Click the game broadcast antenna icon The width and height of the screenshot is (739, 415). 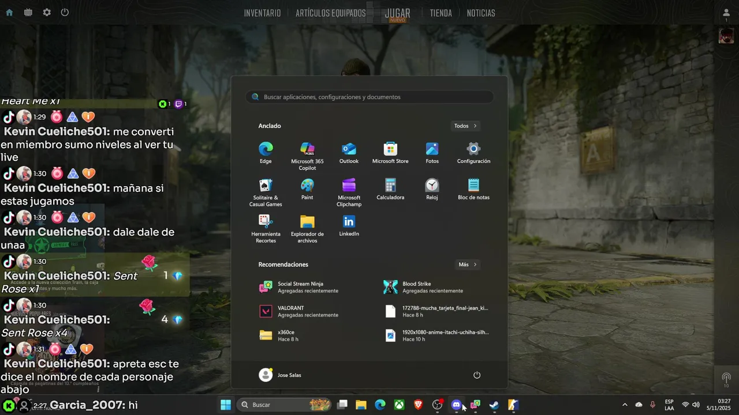[x=726, y=379]
